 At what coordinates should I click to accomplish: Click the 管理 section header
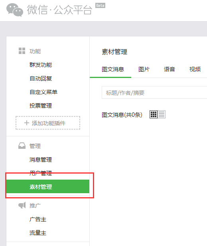pos(35,146)
